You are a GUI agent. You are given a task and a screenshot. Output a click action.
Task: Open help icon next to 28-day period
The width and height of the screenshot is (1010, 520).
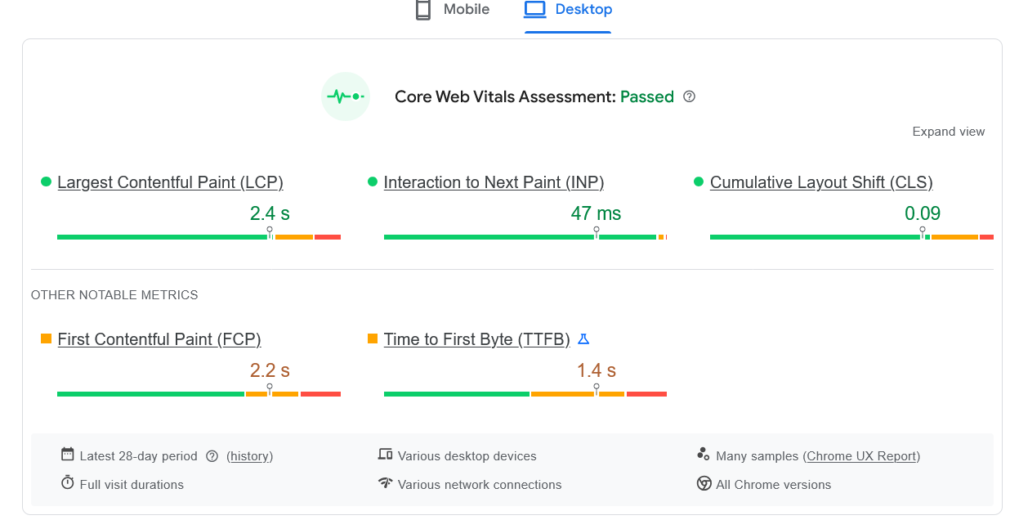tap(212, 456)
